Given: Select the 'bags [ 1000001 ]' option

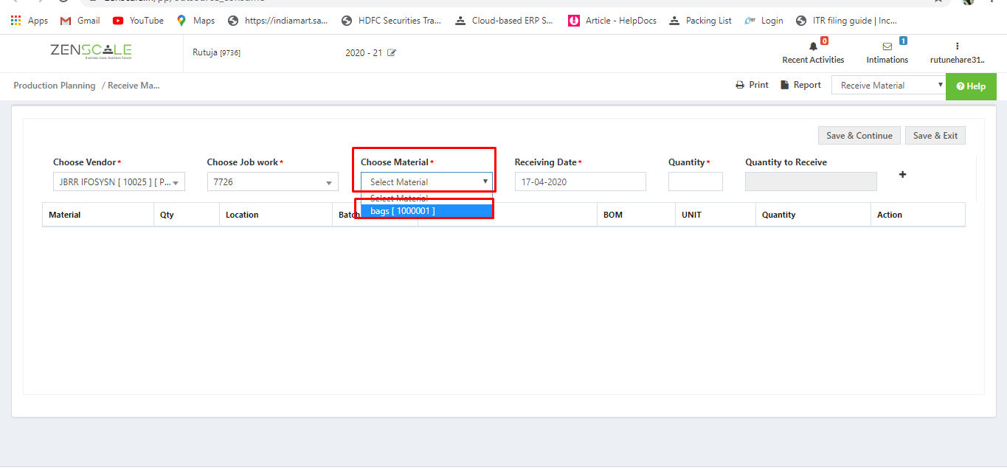Looking at the screenshot, I should [426, 211].
